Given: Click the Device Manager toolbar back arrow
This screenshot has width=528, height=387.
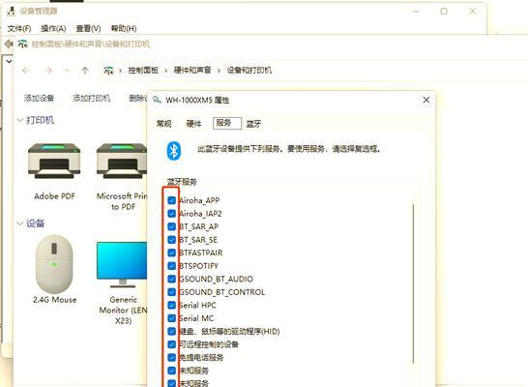Looking at the screenshot, I should click(8, 44).
